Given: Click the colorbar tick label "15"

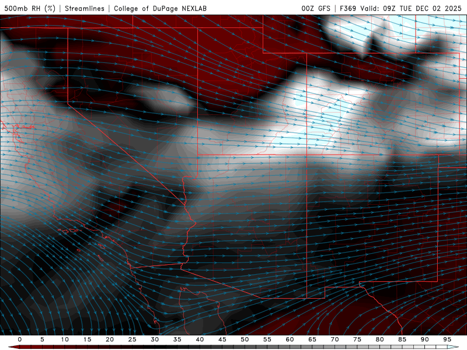Looking at the screenshot, I should [x=87, y=339].
